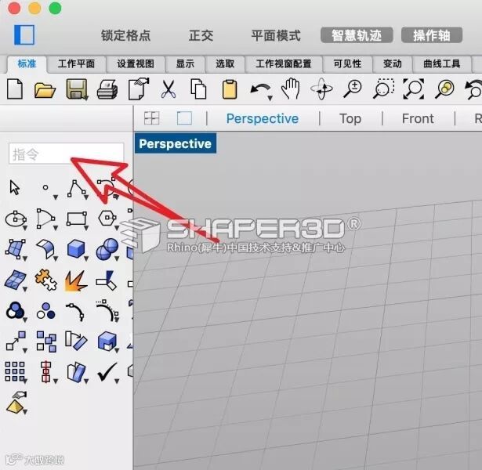482x470 pixels.
Task: Switch to the 标准 tab
Action: coord(27,63)
